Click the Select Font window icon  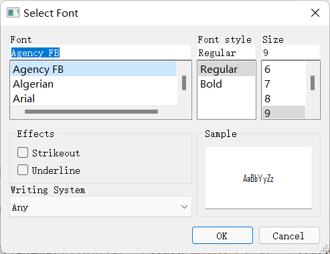tap(13, 13)
